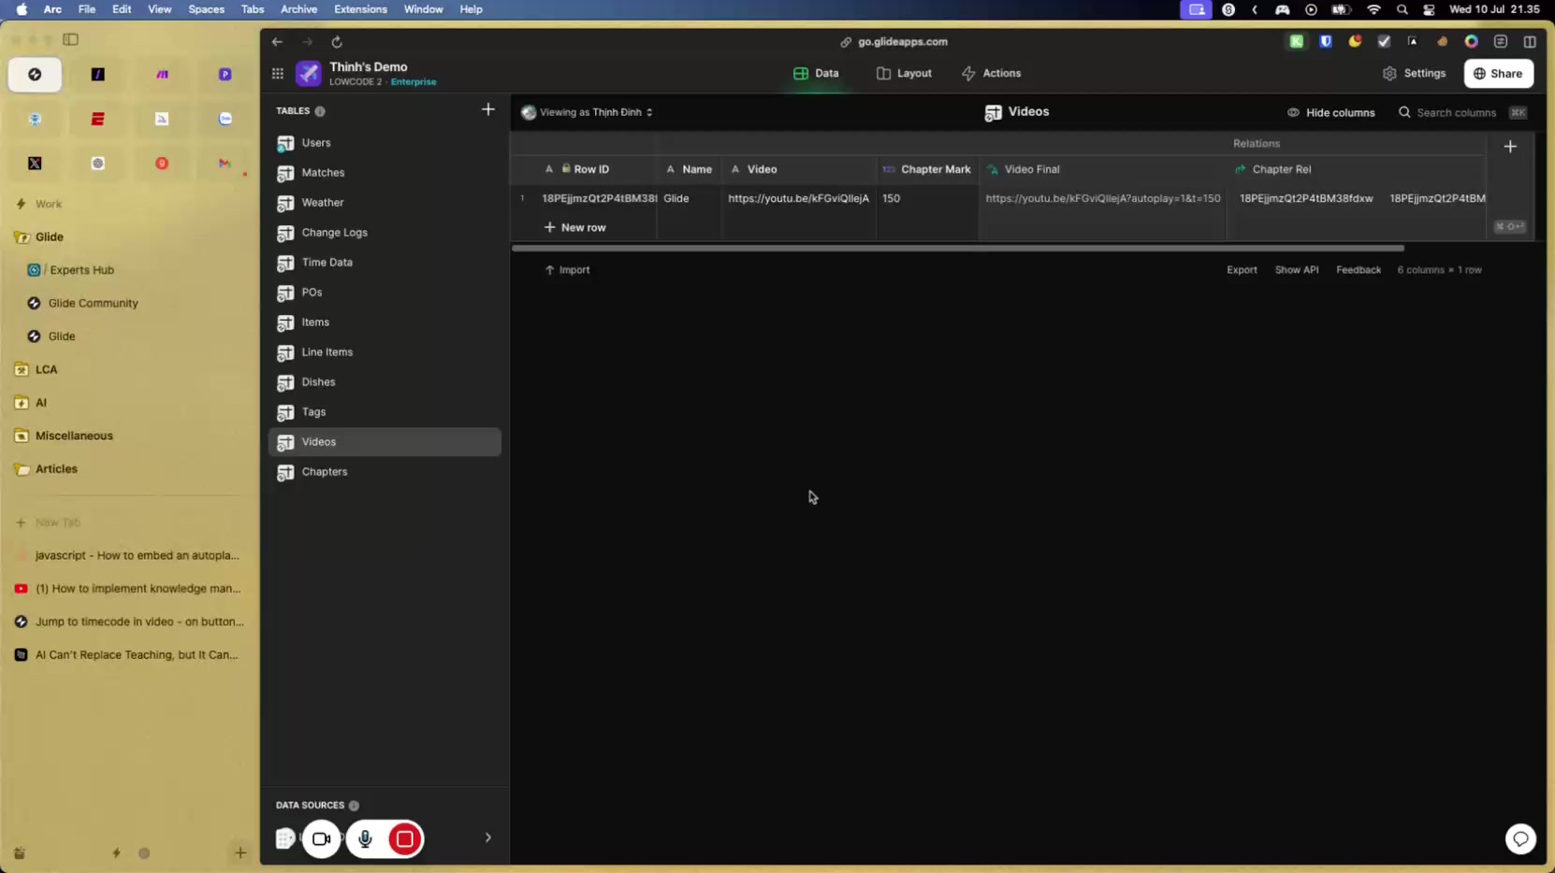The width and height of the screenshot is (1555, 873).
Task: Open the Viewing as Thịnh Đinh dropdown
Action: 588,112
